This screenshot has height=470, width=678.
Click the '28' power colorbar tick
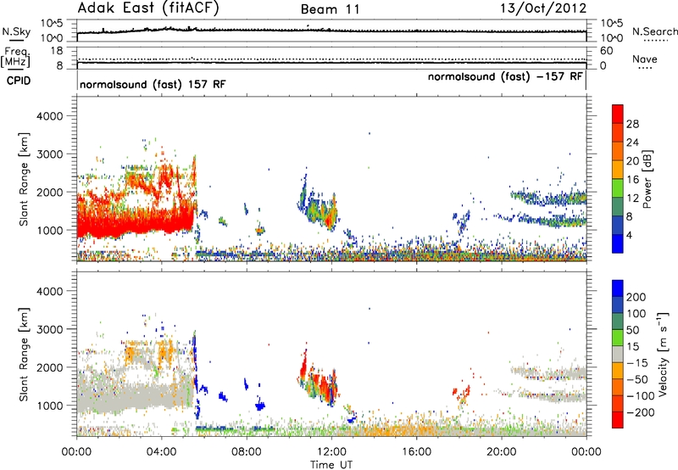tap(632, 124)
